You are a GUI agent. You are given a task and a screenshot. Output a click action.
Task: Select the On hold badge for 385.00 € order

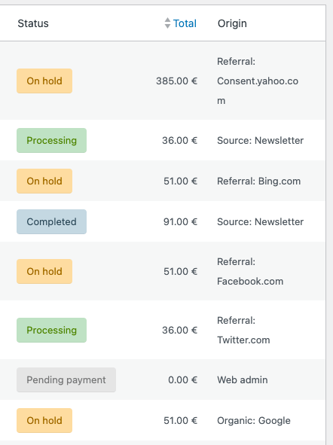(x=44, y=81)
